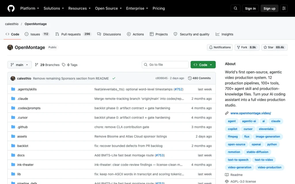This screenshot has width=295, height=184.
Task: Open the c806645 commit hash
Action: coord(161,78)
